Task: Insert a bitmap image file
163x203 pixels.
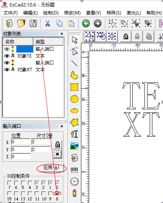Action: tap(74, 146)
